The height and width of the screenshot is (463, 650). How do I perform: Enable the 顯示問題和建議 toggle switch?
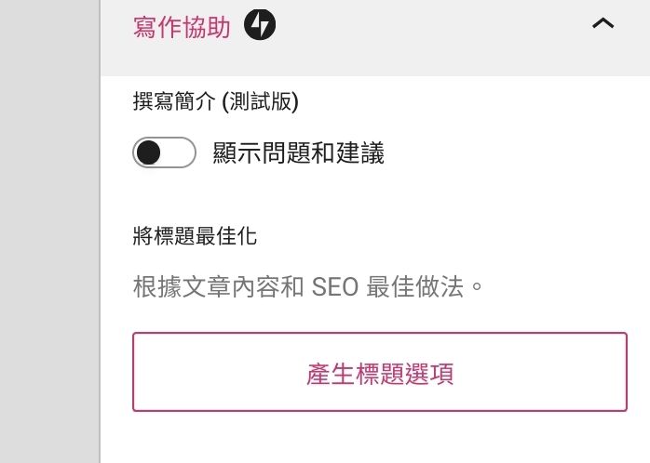click(164, 152)
